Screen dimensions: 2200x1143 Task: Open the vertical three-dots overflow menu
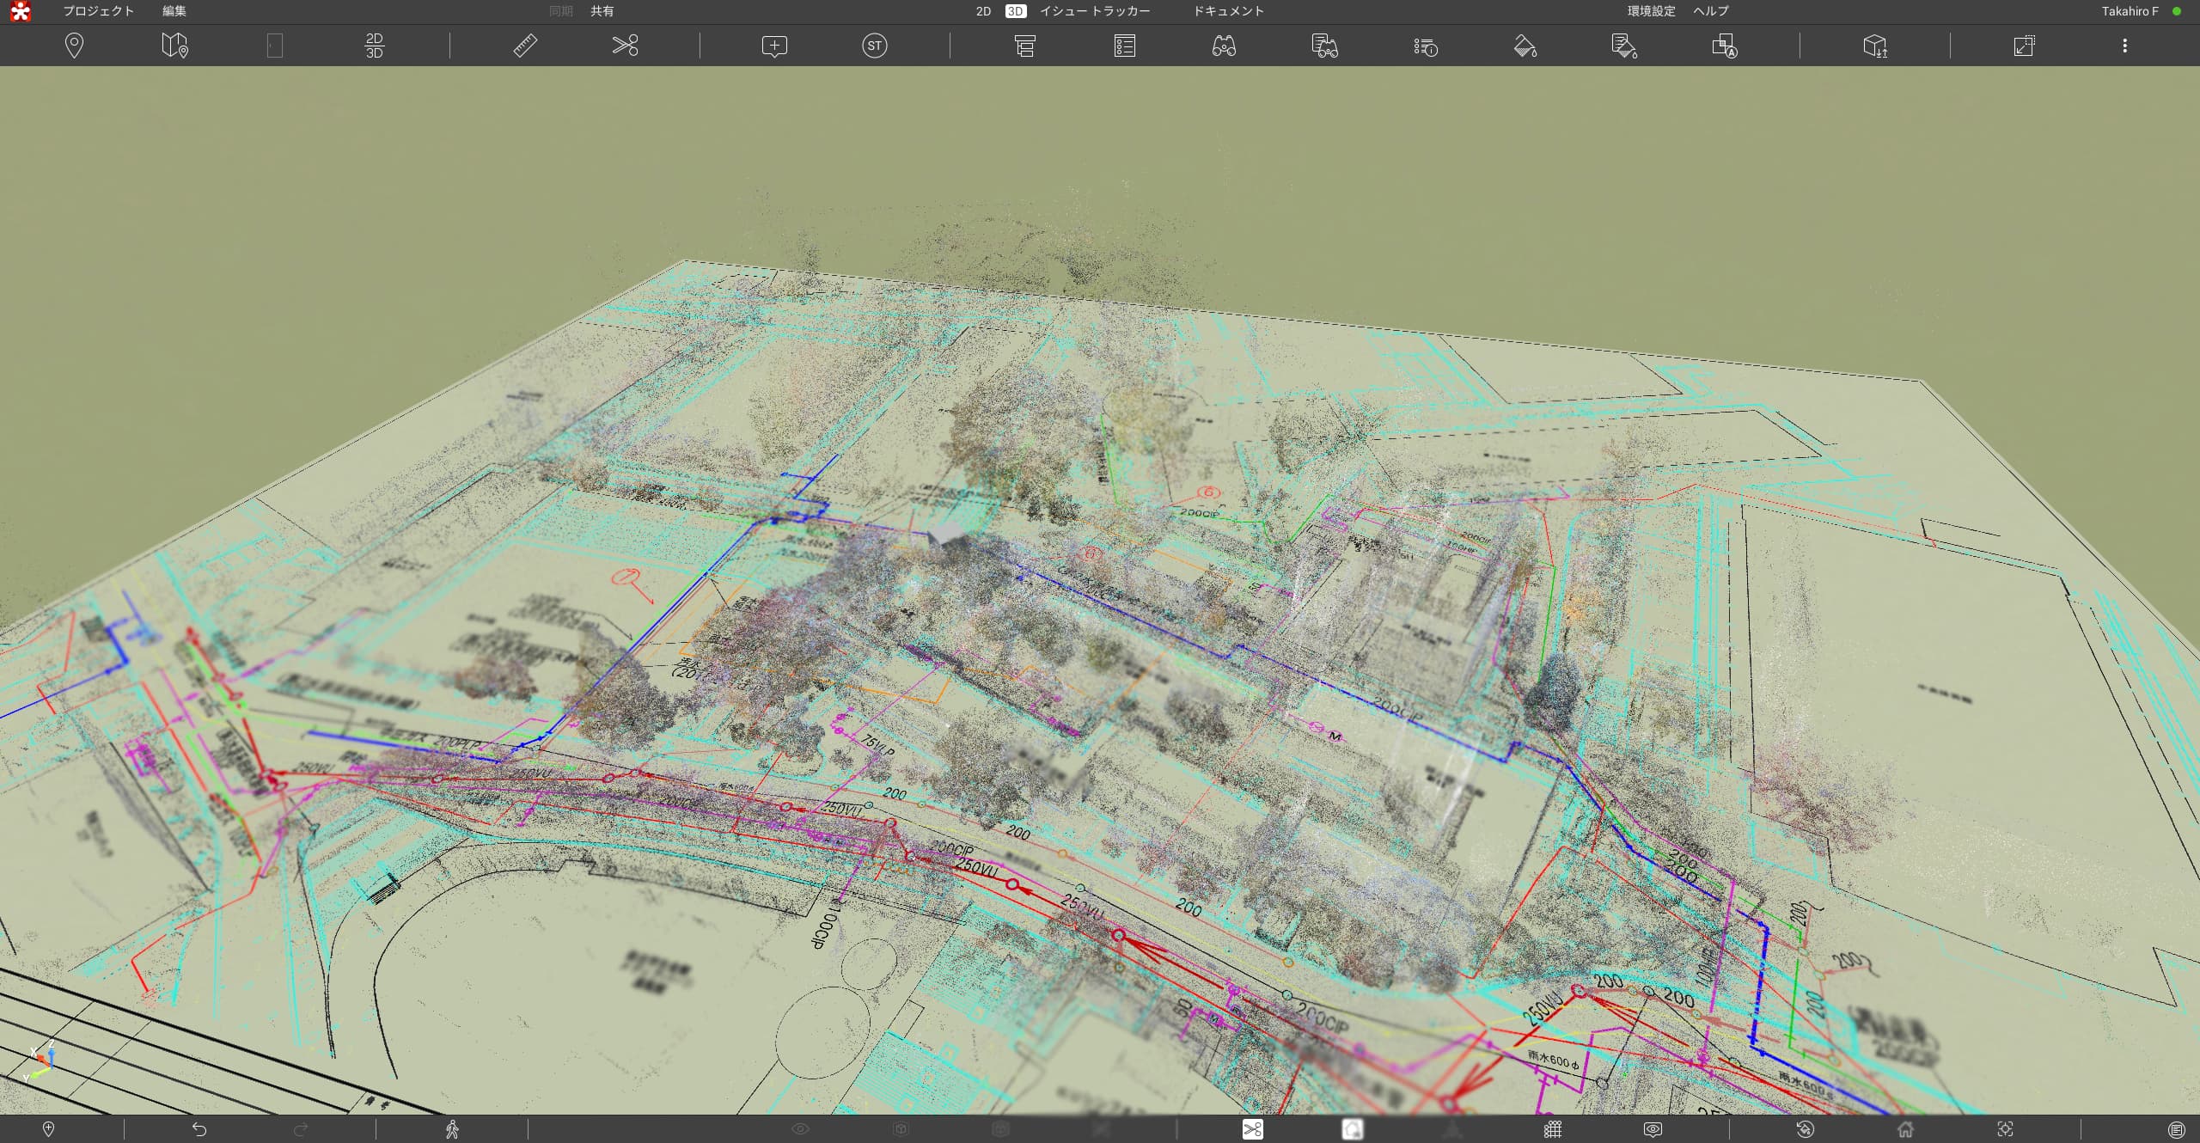pos(2124,46)
